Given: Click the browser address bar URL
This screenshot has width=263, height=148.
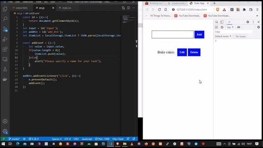Looking at the screenshot, I should [x=191, y=9].
